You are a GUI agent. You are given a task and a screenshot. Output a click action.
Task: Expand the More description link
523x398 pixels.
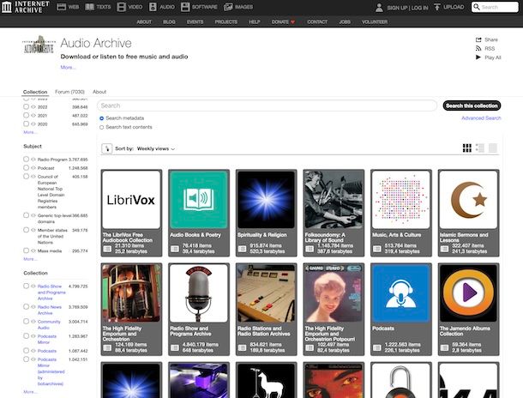tap(68, 68)
